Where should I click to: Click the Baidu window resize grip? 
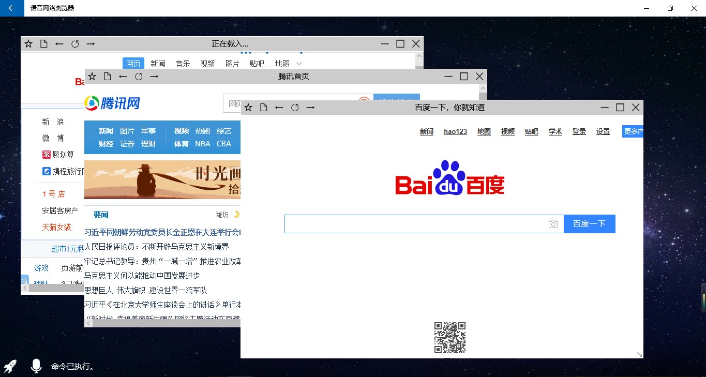639,354
